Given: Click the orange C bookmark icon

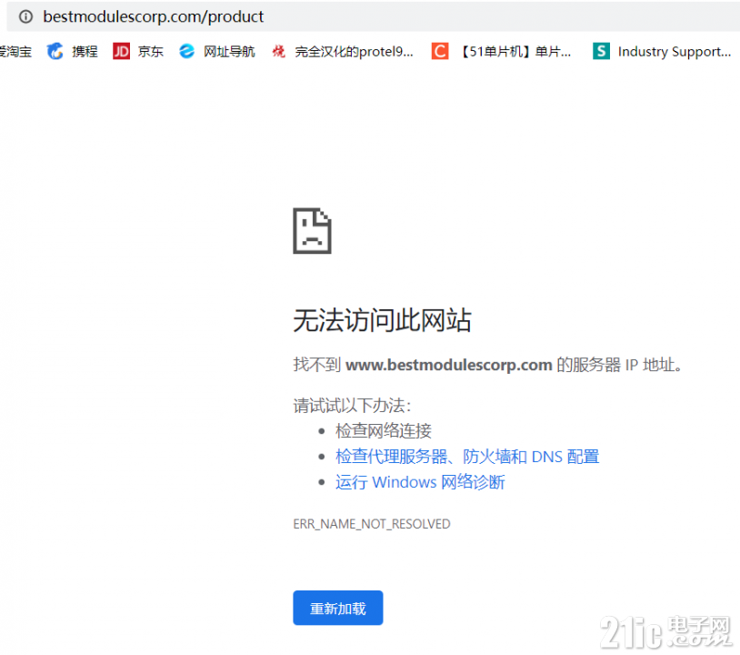Looking at the screenshot, I should [x=440, y=51].
